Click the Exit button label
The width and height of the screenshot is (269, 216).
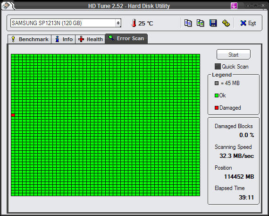coord(252,23)
